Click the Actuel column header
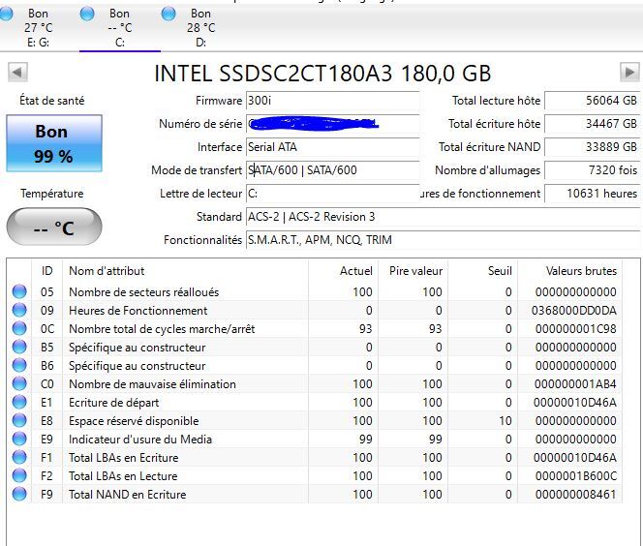Image resolution: width=643 pixels, height=546 pixels. pos(343,271)
